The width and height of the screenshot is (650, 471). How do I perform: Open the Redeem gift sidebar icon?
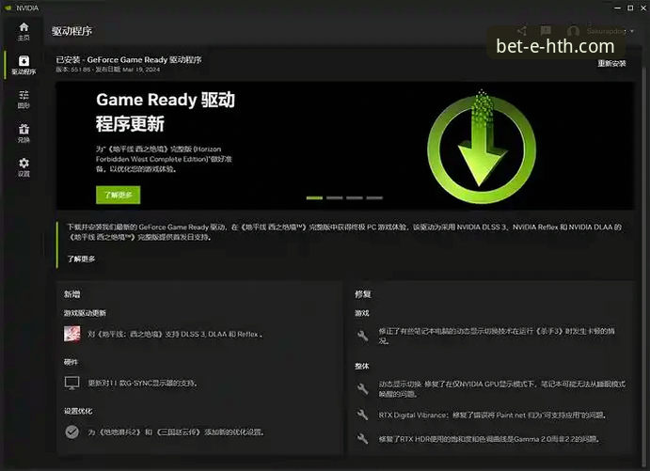coord(24,133)
